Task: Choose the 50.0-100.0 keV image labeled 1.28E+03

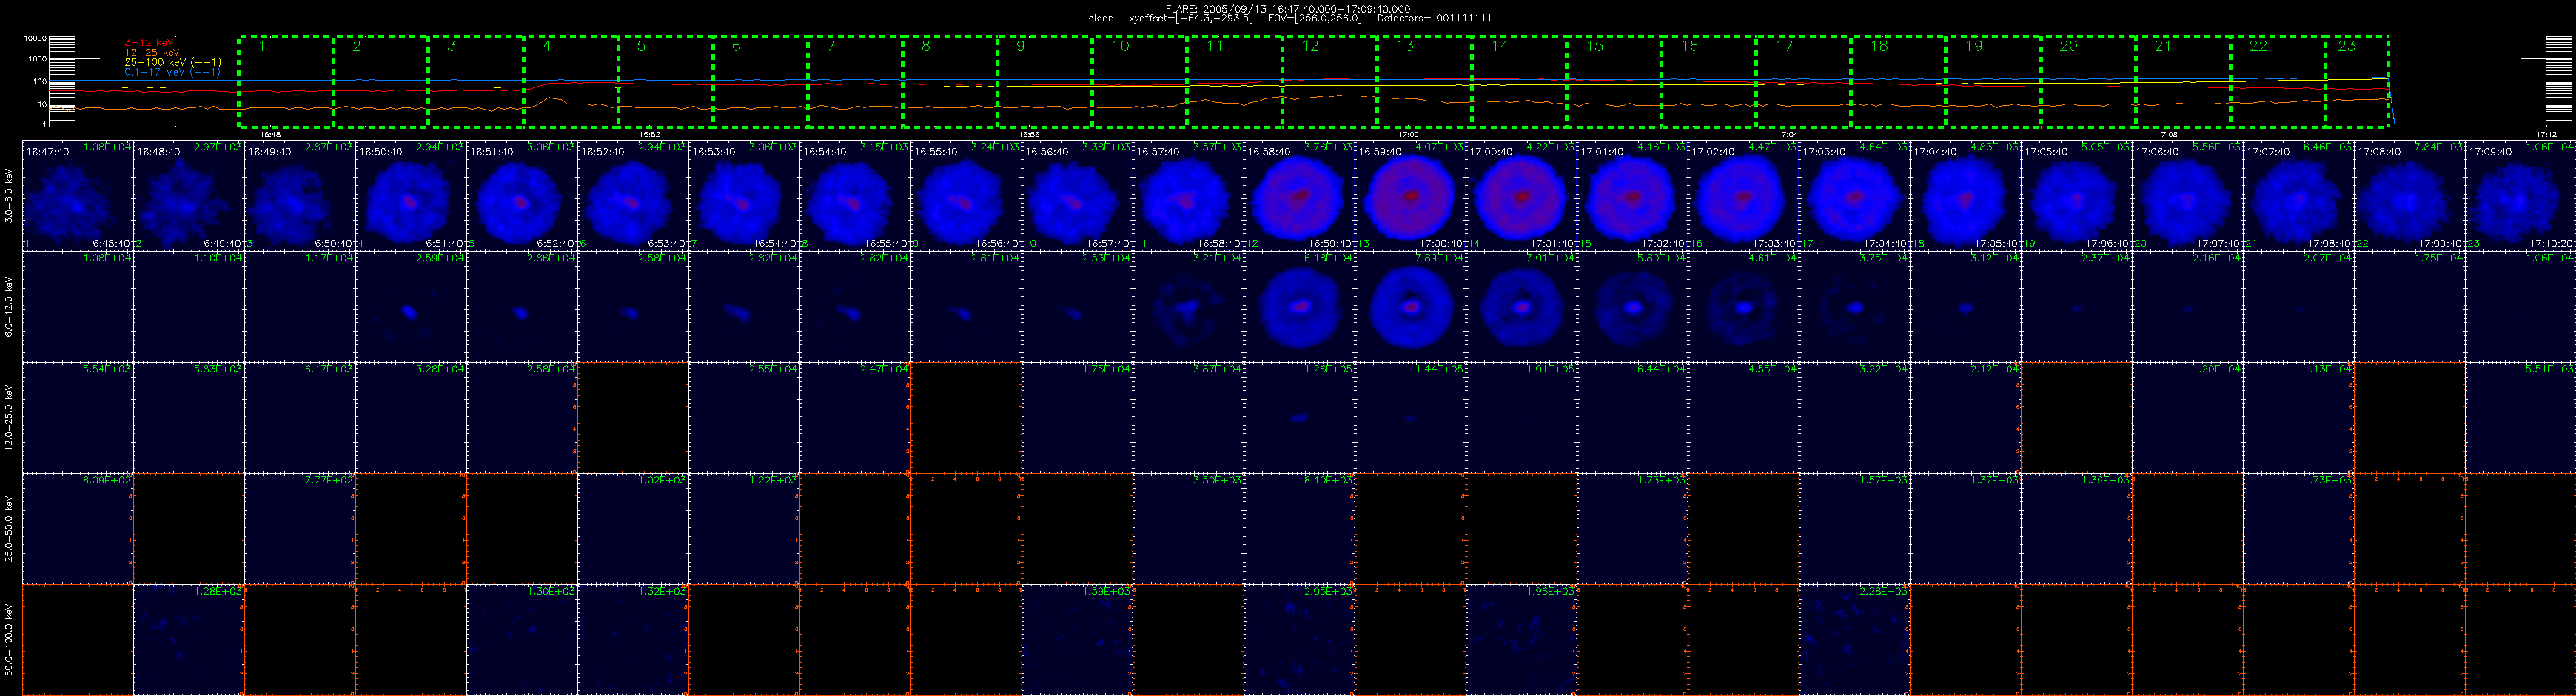Action: pyautogui.click(x=189, y=639)
